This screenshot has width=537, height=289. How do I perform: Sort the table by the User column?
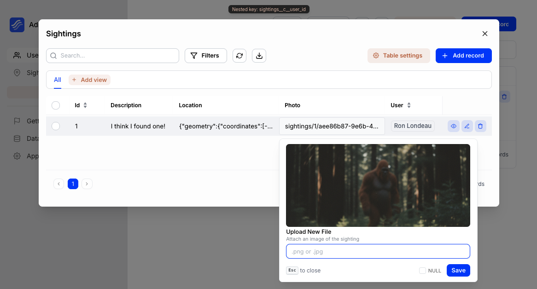coord(409,105)
